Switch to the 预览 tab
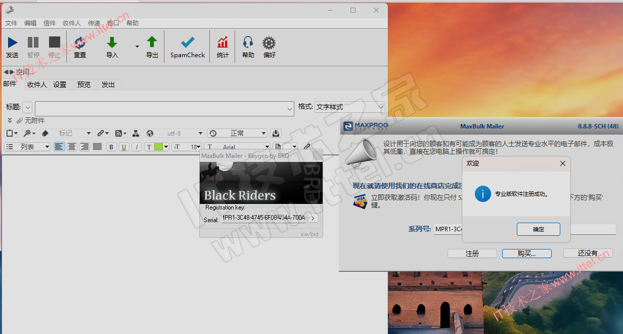 click(84, 85)
